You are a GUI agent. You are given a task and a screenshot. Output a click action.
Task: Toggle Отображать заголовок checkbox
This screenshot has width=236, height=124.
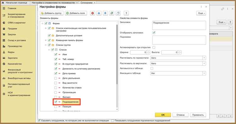(154, 33)
